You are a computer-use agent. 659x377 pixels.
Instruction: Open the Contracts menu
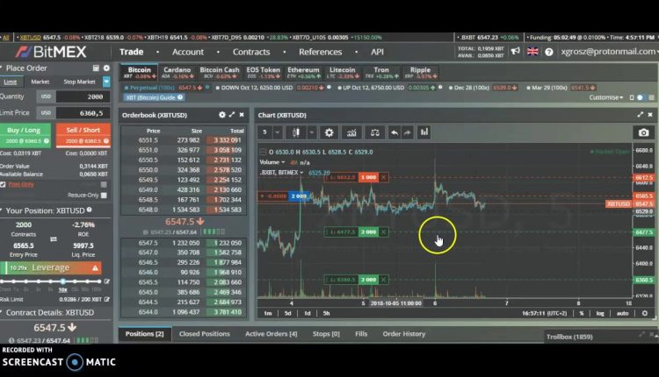point(251,52)
